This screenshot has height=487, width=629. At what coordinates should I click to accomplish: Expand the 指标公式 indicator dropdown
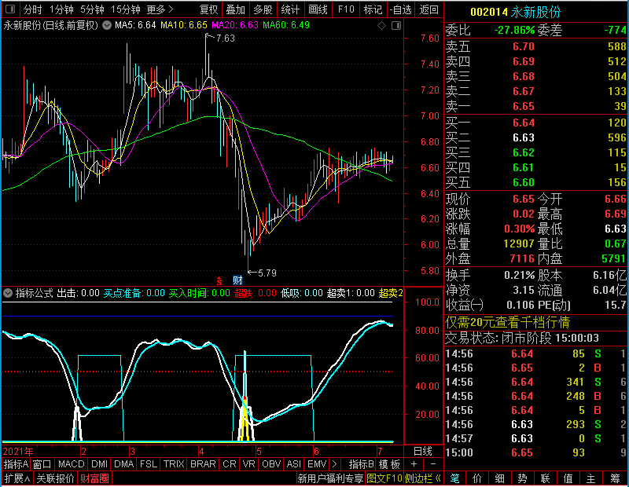(8, 293)
